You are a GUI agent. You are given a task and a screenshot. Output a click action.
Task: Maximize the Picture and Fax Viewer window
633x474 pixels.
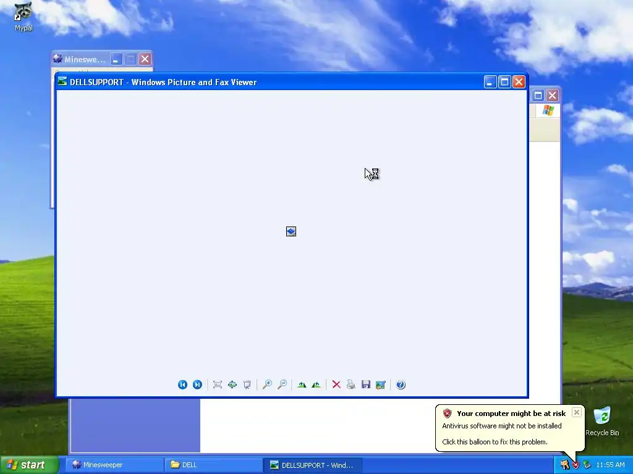pyautogui.click(x=504, y=82)
